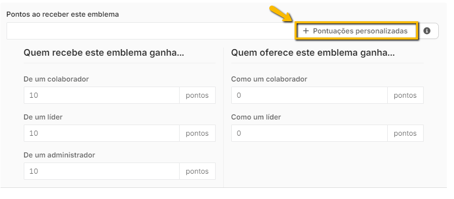The width and height of the screenshot is (454, 199).
Task: Select the De um administrador points field
Action: [102, 171]
